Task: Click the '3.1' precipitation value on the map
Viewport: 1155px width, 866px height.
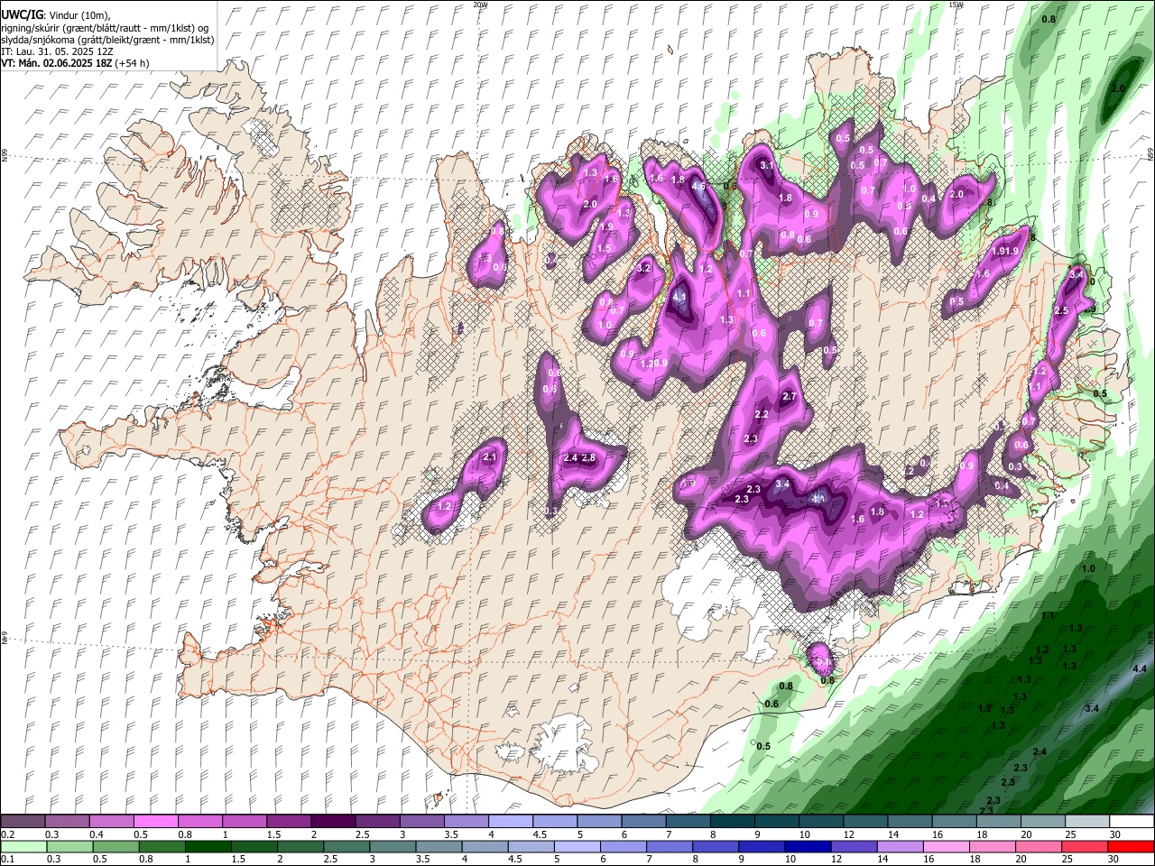Action: [x=767, y=166]
